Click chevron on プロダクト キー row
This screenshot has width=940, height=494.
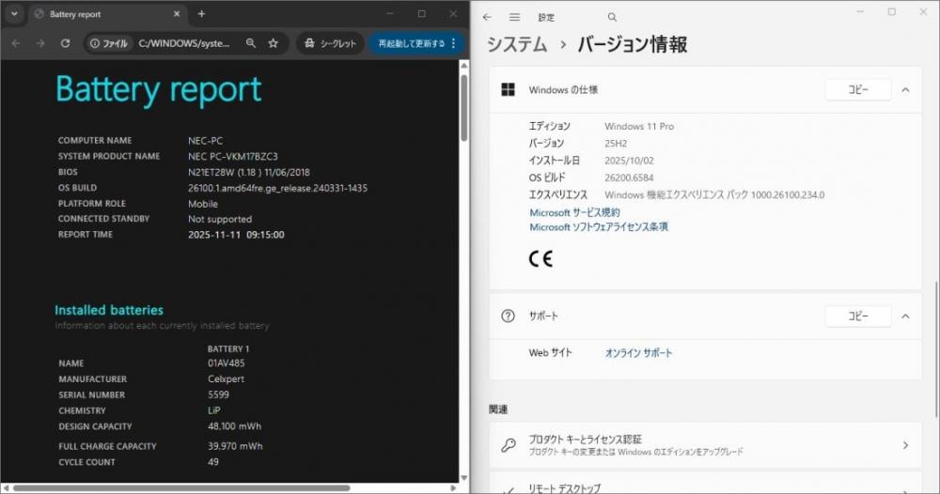[x=905, y=445]
